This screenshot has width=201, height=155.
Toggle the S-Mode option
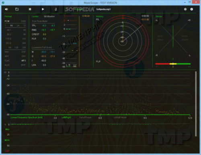[x=86, y=16]
